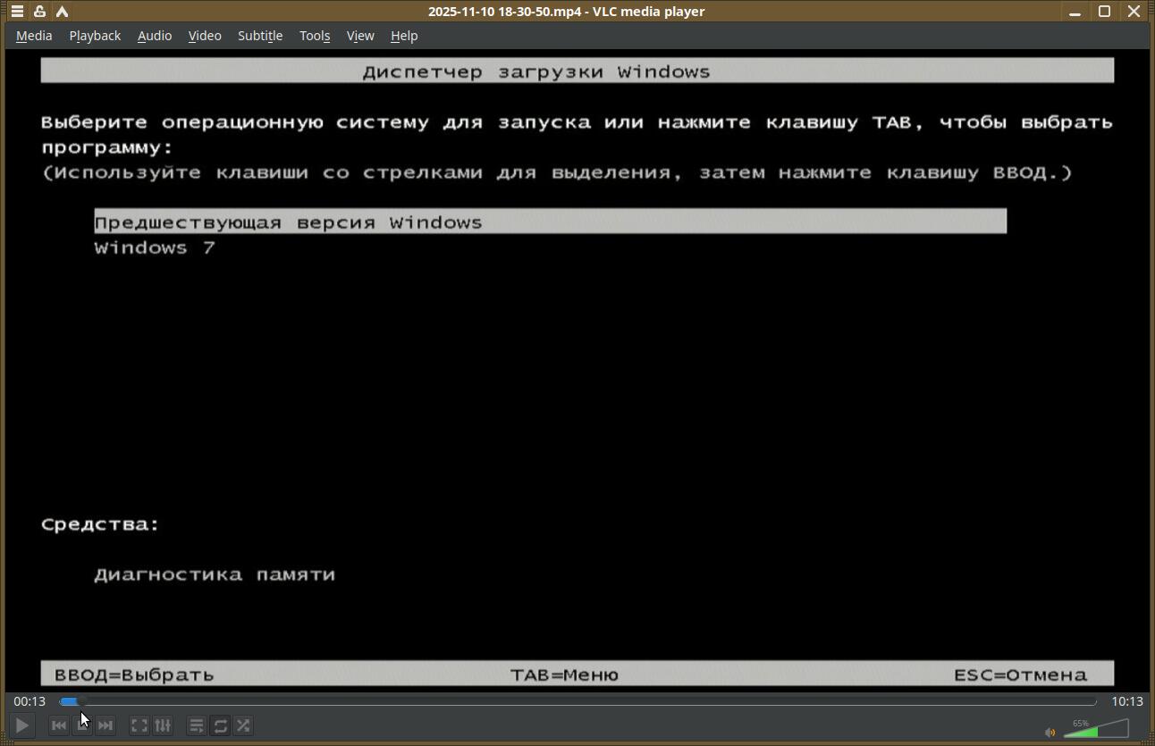Click the "ESC=Отмена" text in the video

click(x=1020, y=675)
